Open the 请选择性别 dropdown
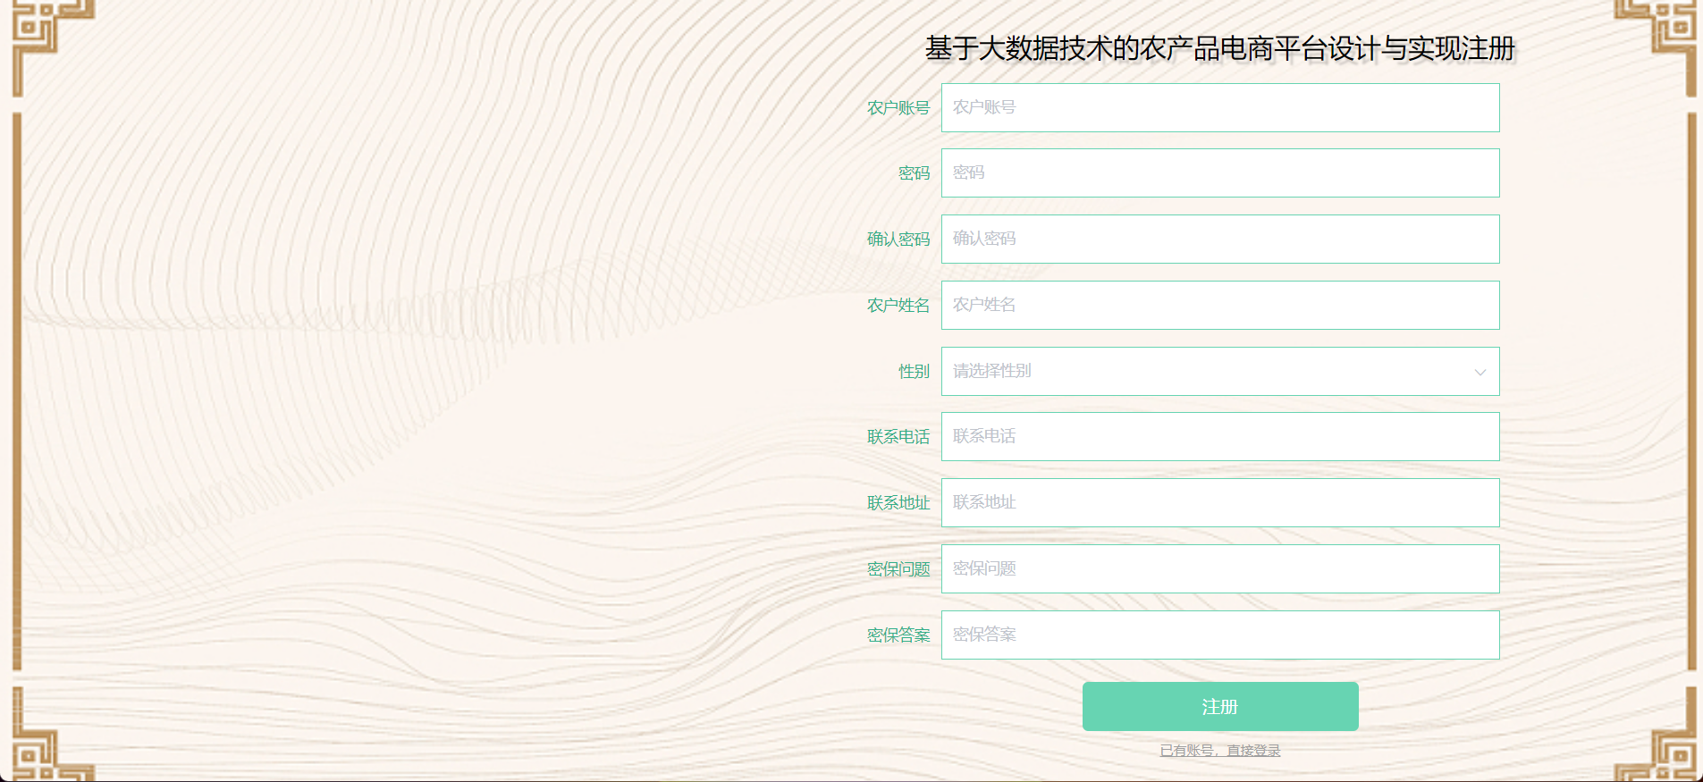This screenshot has width=1703, height=782. coord(1220,371)
